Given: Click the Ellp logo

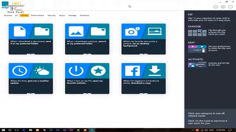Looking at the screenshot, I should click(5, 5).
